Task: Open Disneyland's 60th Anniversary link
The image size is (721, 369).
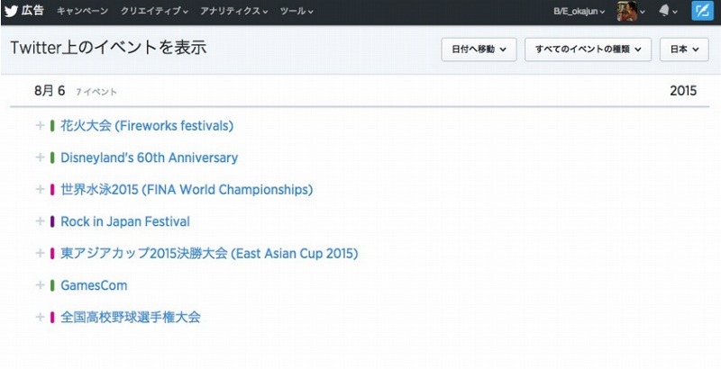Action: tap(149, 157)
